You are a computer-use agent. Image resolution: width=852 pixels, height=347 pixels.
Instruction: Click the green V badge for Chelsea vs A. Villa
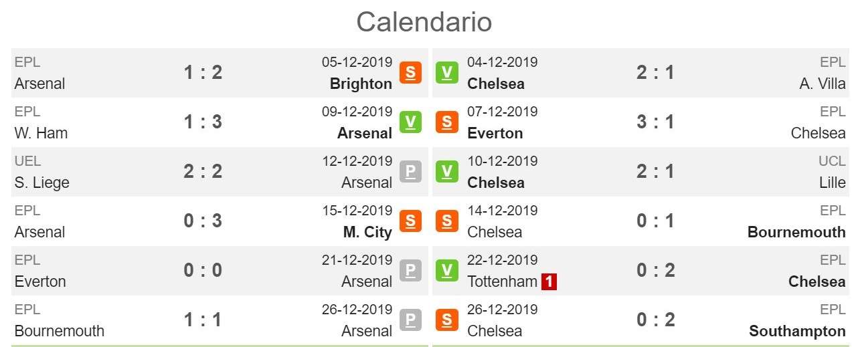tap(446, 72)
